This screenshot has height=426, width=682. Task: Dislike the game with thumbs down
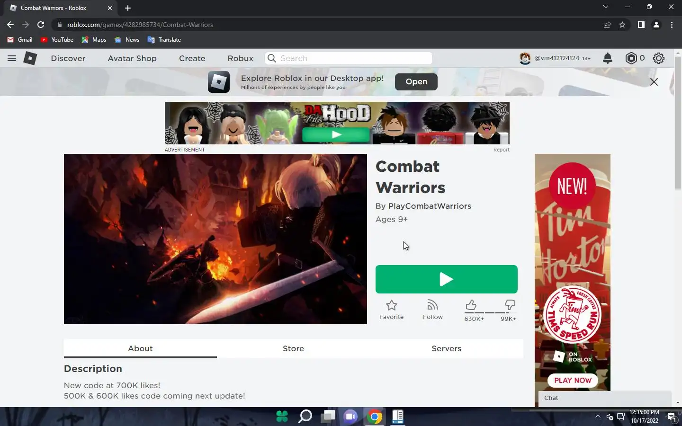coord(510,305)
